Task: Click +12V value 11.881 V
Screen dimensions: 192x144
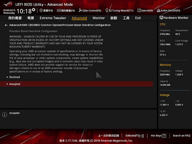Action: point(164,105)
